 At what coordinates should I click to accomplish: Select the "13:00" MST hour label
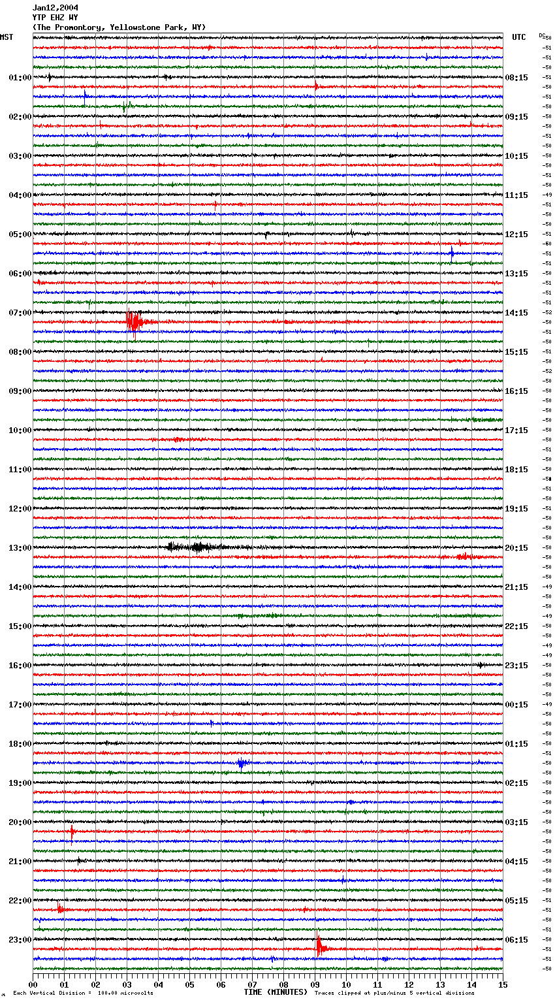[20, 548]
